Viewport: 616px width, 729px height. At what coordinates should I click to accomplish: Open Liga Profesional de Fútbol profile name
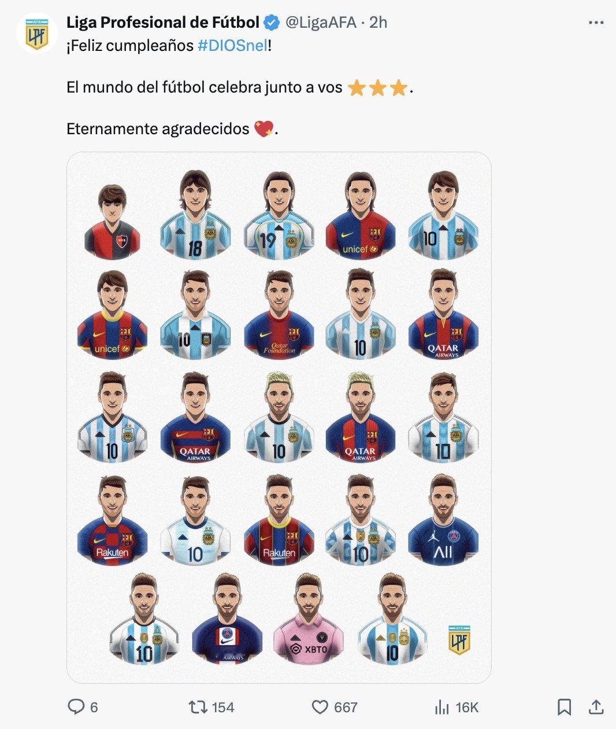[163, 23]
